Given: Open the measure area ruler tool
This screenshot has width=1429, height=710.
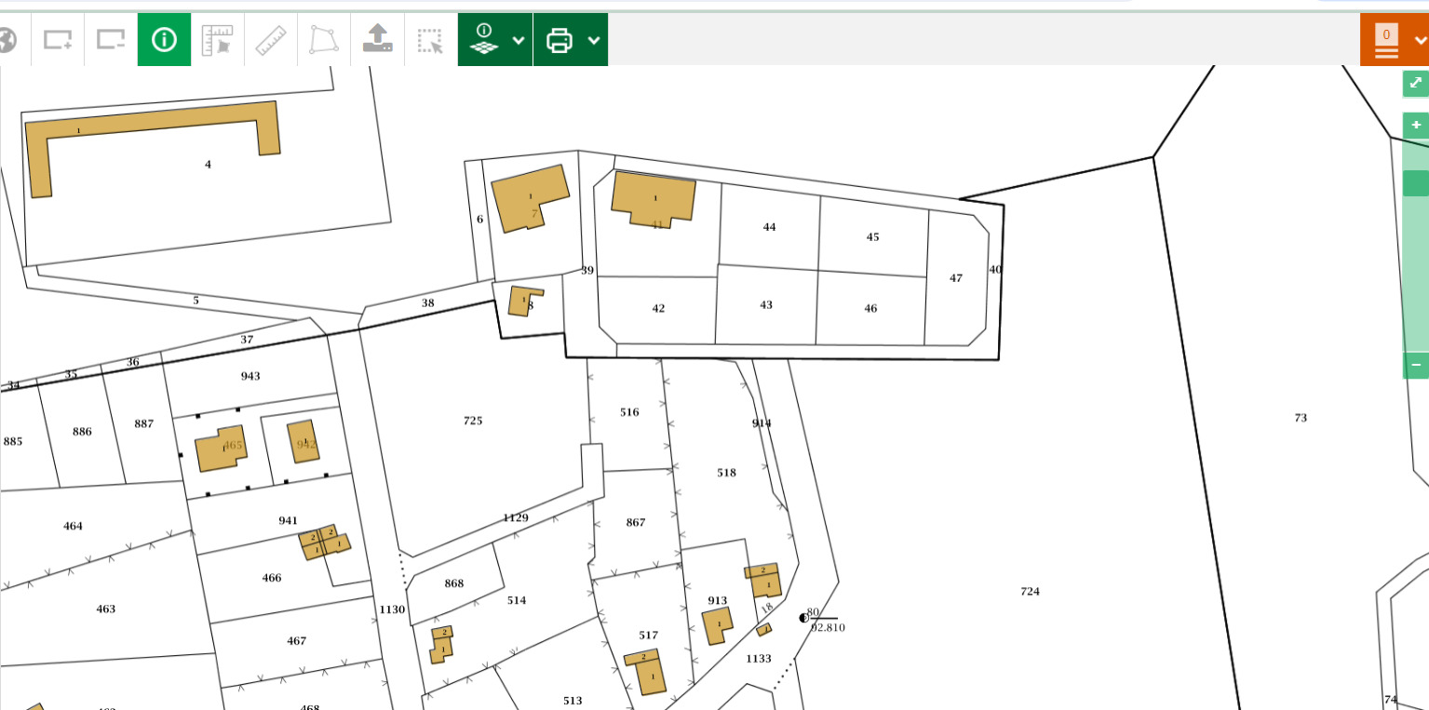Looking at the screenshot, I should pyautogui.click(x=217, y=40).
